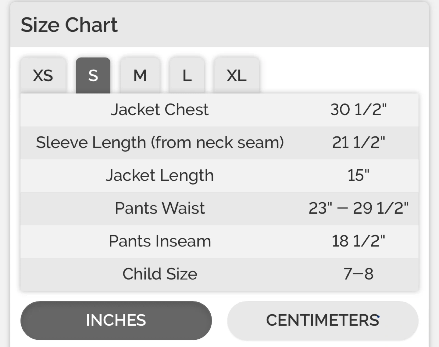The image size is (439, 347).
Task: Click the Pants Inseam row label
Action: (x=160, y=241)
